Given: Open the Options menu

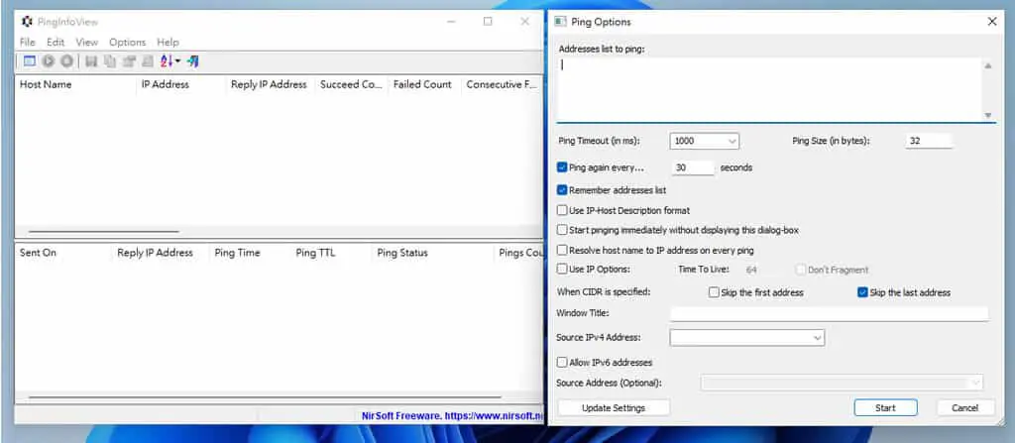Looking at the screenshot, I should (128, 42).
